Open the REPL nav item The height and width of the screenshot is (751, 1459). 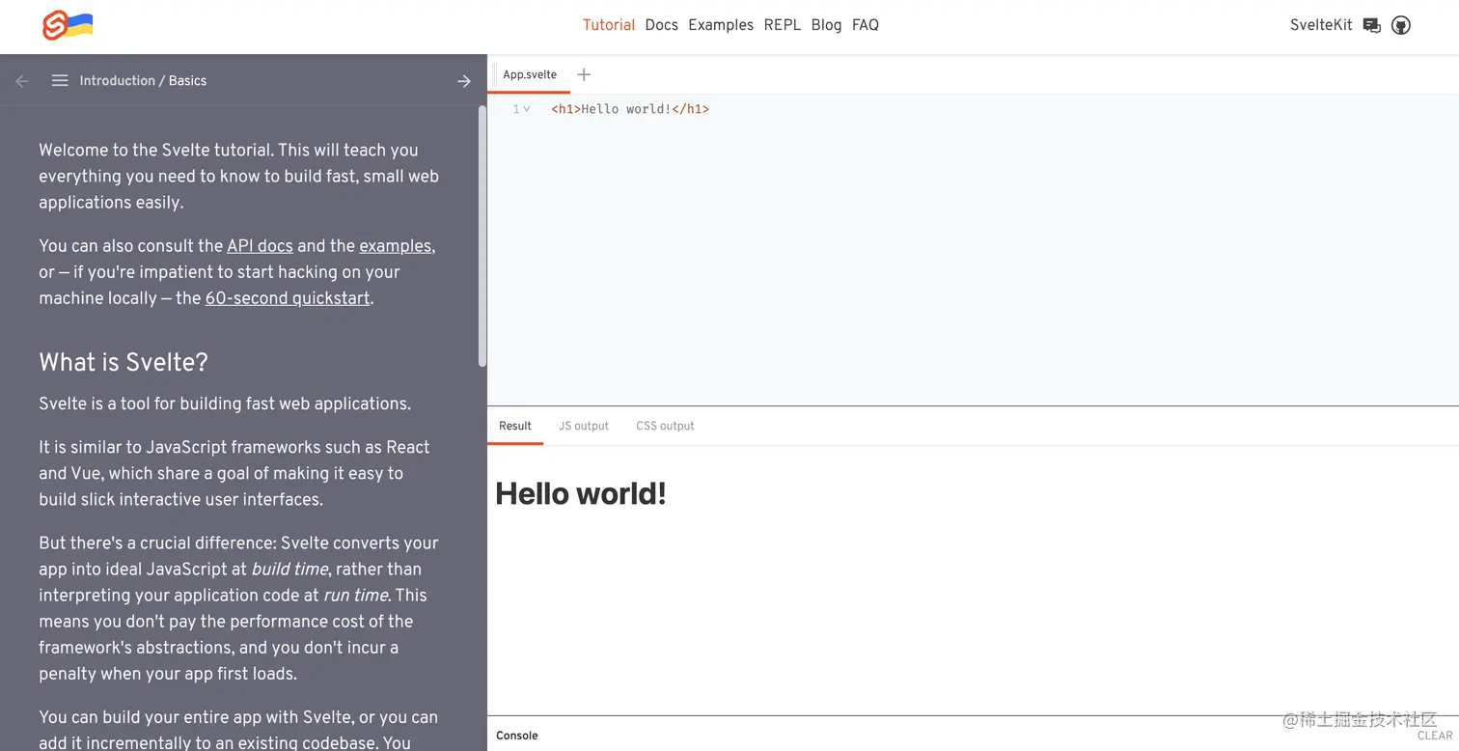point(783,25)
